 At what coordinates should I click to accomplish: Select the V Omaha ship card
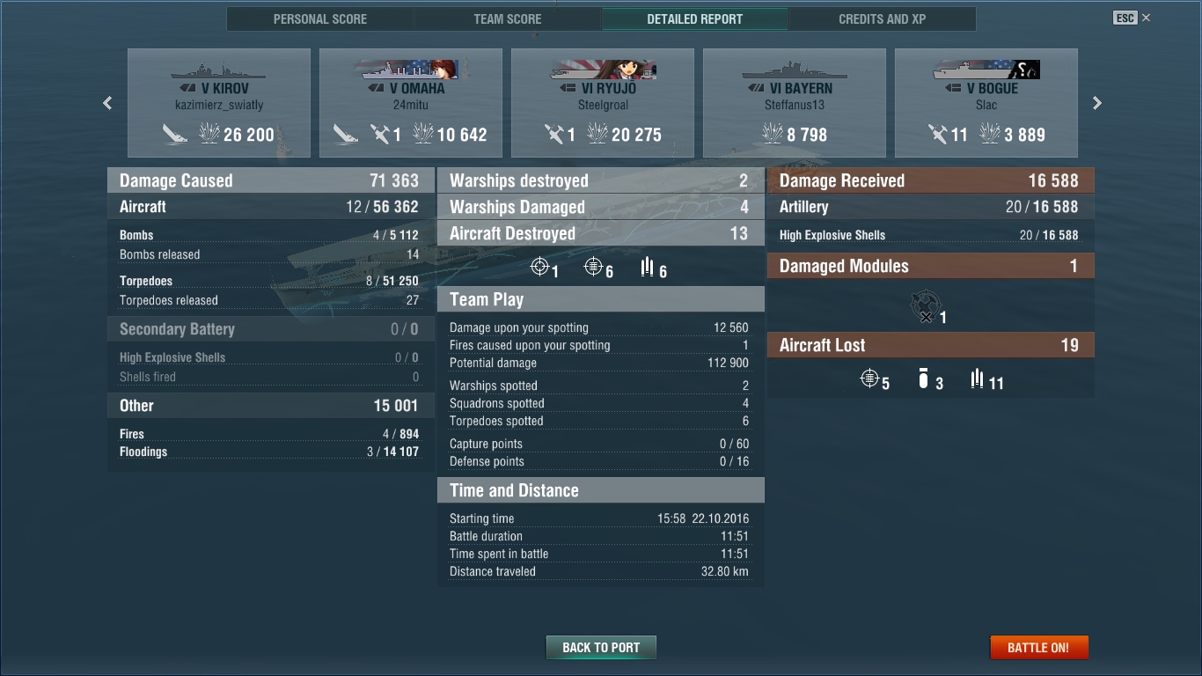pyautogui.click(x=411, y=103)
